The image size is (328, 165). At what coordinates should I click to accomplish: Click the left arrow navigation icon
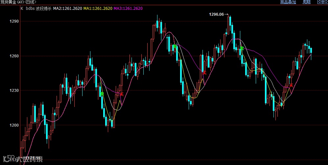click(320, 2)
